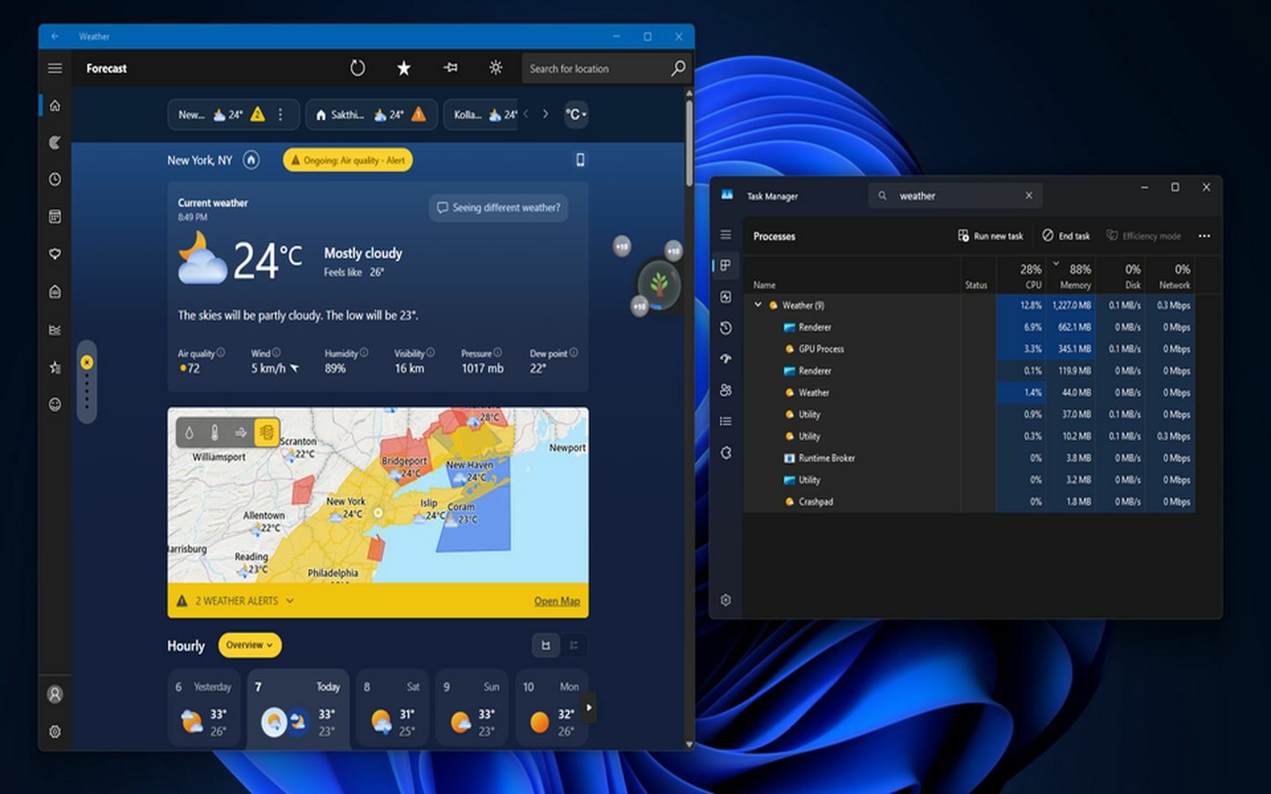
Task: Open Task Manager more options ellipsis
Action: coord(1204,236)
